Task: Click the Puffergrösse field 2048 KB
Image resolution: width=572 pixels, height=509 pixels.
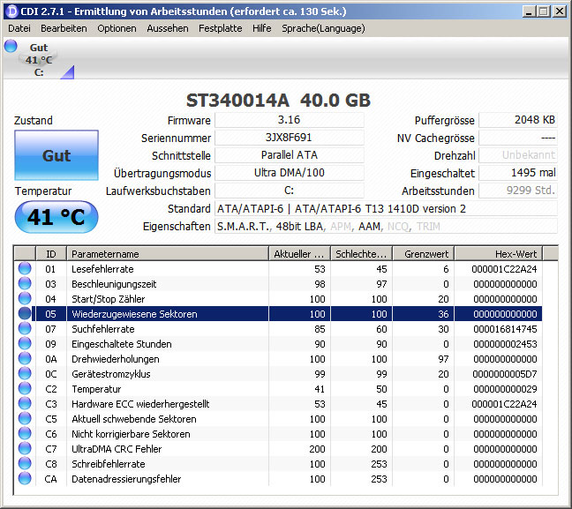Action: pos(518,120)
